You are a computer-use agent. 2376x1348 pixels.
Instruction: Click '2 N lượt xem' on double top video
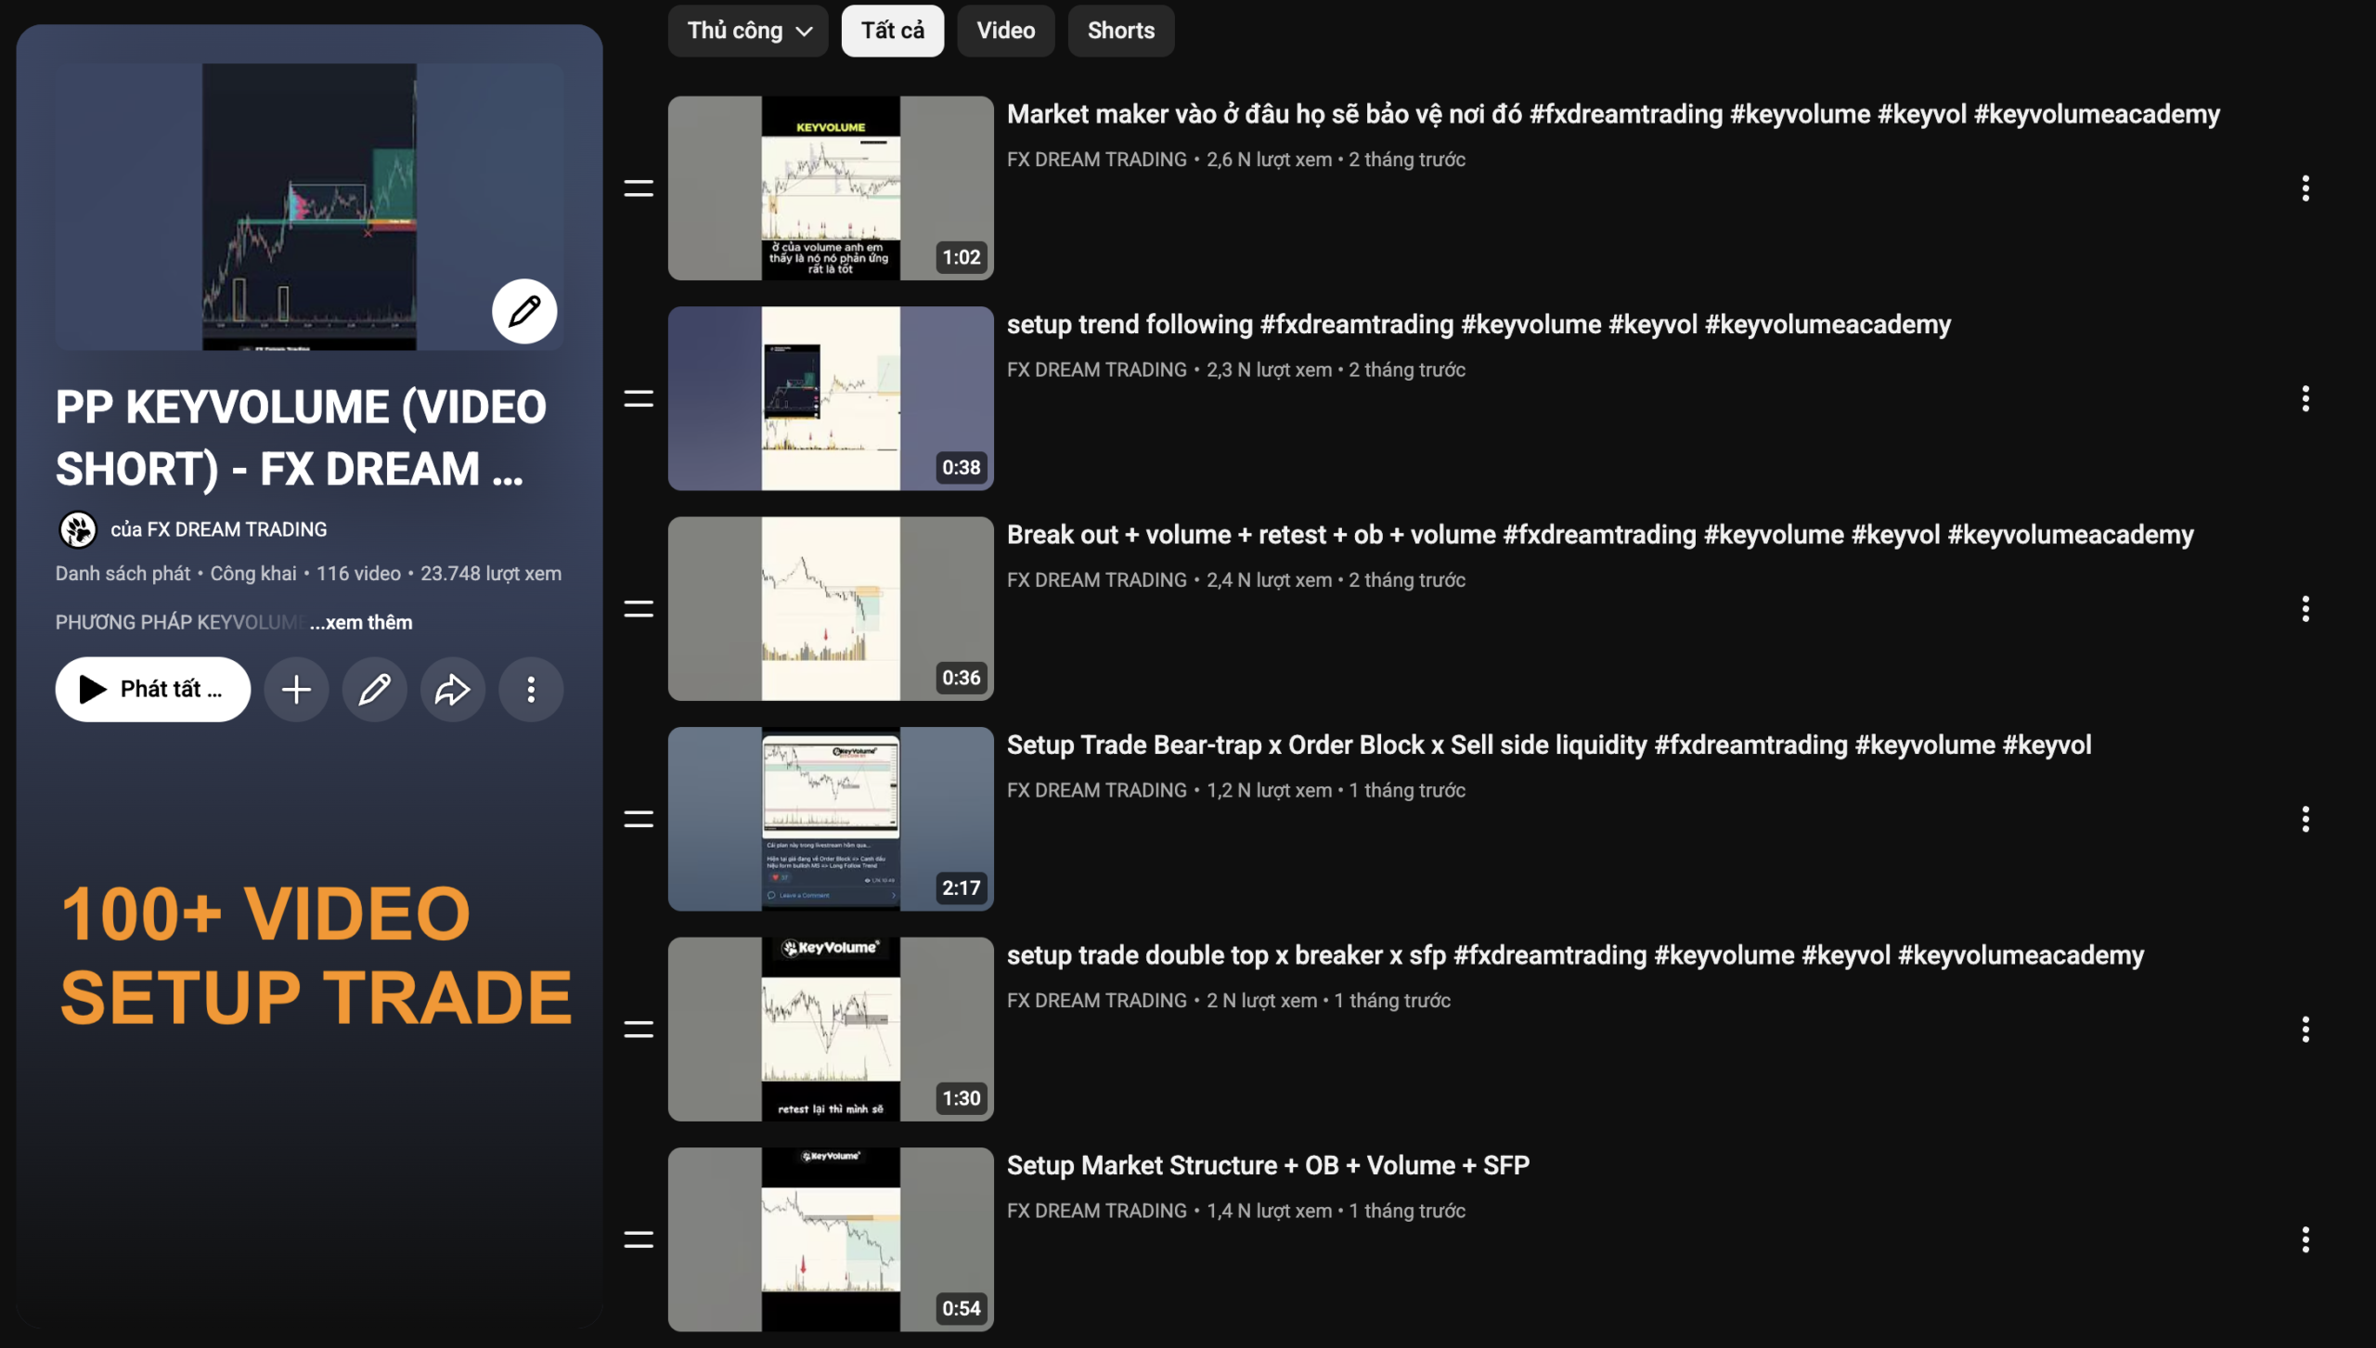point(1261,1001)
